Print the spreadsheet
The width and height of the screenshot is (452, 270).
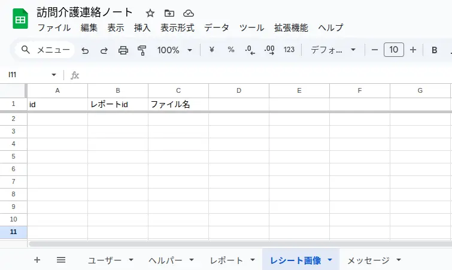coord(123,50)
